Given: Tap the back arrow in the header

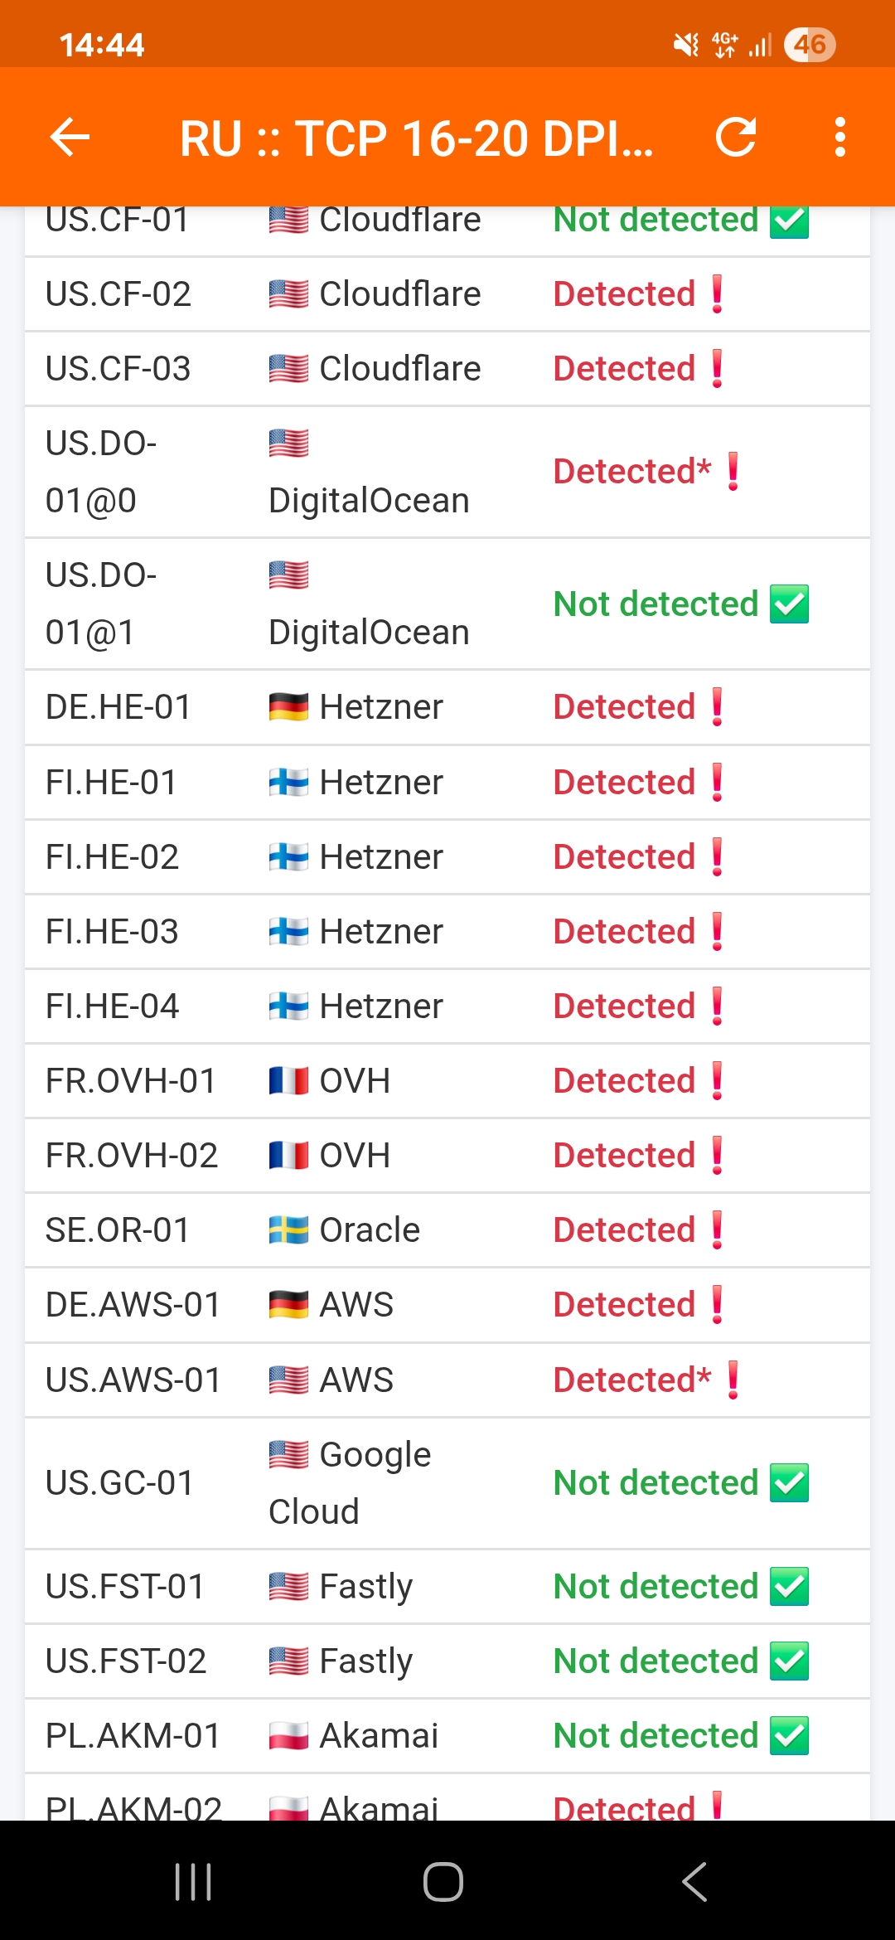Looking at the screenshot, I should coord(70,137).
